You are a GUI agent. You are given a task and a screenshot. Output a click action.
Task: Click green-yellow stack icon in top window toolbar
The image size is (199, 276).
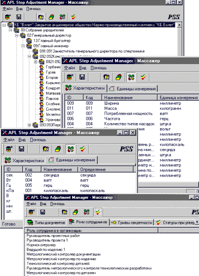tap(51, 17)
